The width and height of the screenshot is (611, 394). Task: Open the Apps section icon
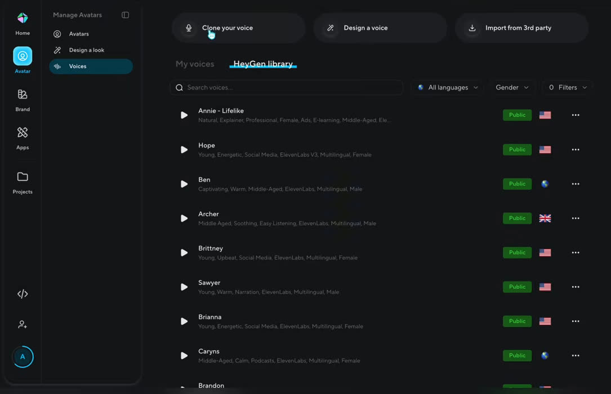pyautogui.click(x=22, y=132)
